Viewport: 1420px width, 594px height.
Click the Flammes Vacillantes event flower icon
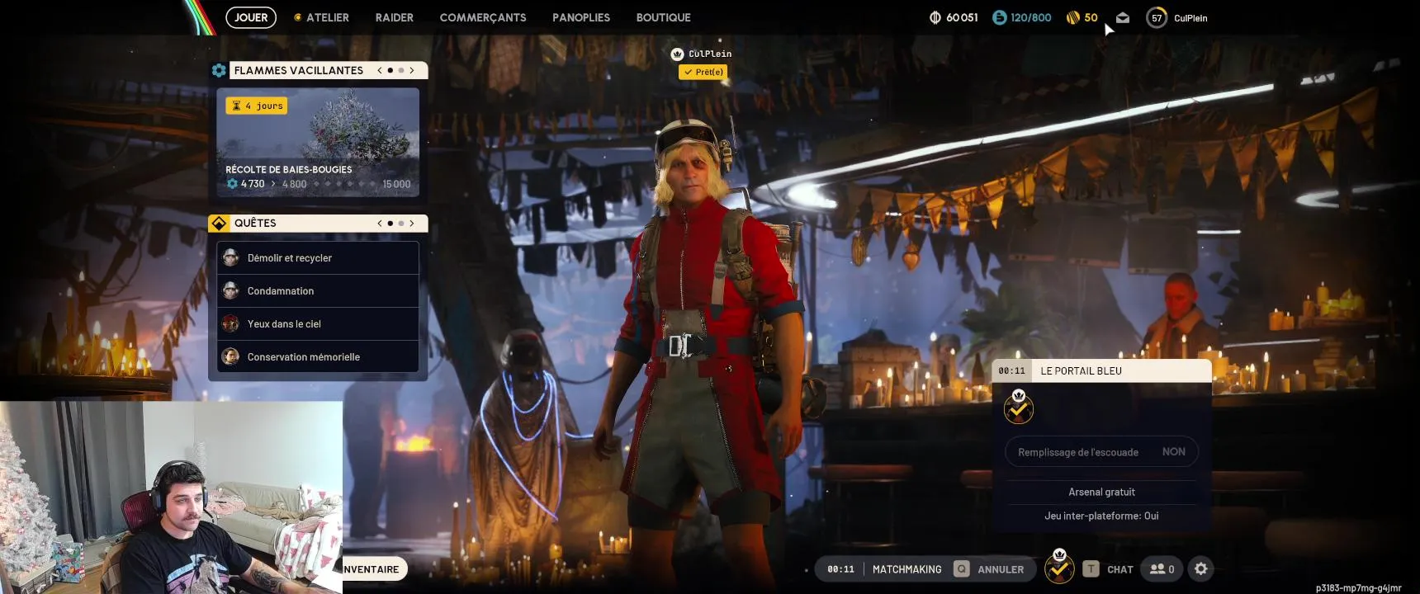219,70
